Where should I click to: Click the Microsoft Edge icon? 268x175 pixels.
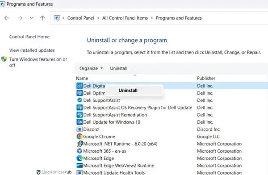click(x=80, y=158)
